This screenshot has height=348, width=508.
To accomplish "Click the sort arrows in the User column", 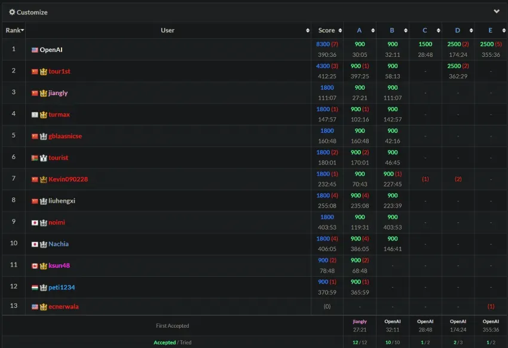I will point(307,30).
